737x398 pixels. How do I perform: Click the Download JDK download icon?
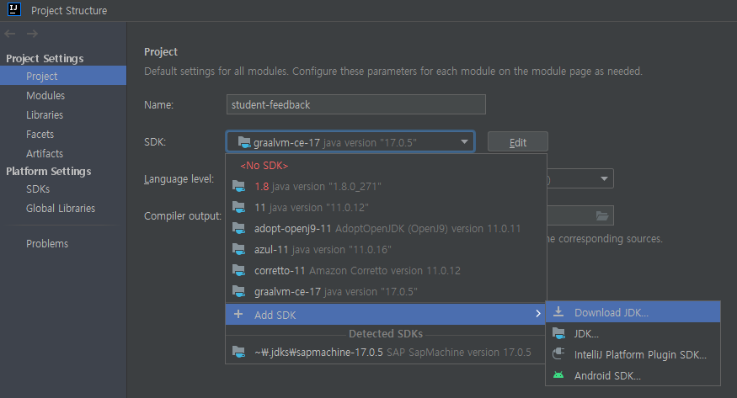tap(558, 312)
